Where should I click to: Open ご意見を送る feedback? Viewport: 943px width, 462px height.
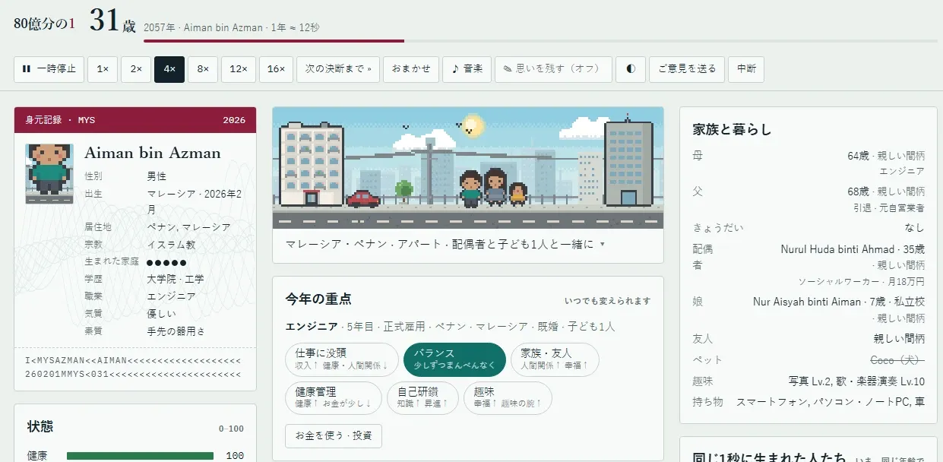(686, 69)
